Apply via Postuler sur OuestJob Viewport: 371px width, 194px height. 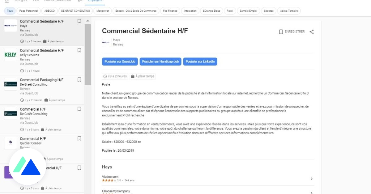[120, 61]
